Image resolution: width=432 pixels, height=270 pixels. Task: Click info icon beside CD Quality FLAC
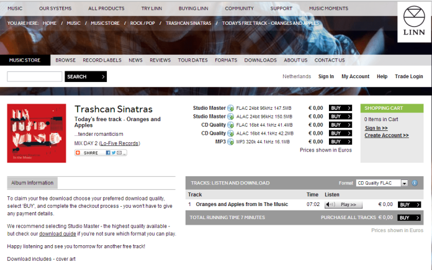[231, 125]
